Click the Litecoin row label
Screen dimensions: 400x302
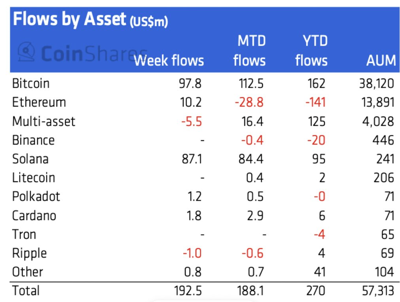coord(34,178)
